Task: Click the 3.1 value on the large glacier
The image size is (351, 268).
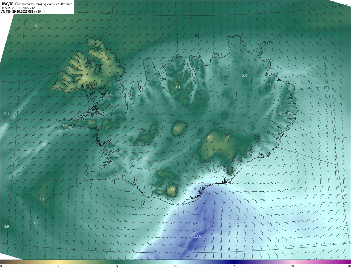Action: [x=210, y=137]
